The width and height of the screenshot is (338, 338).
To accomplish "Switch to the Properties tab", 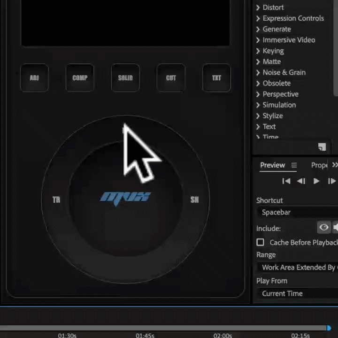I will pyautogui.click(x=319, y=165).
